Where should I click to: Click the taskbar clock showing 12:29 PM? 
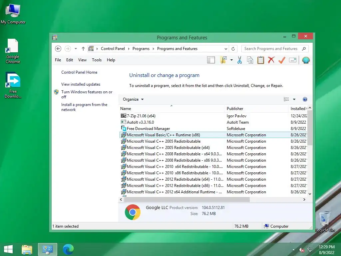coord(326,250)
